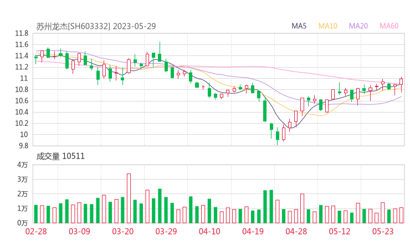Click the chart title 苏州龙杰[SH603332] 2023-05-29
This screenshot has height=244, width=410.
tap(96, 26)
